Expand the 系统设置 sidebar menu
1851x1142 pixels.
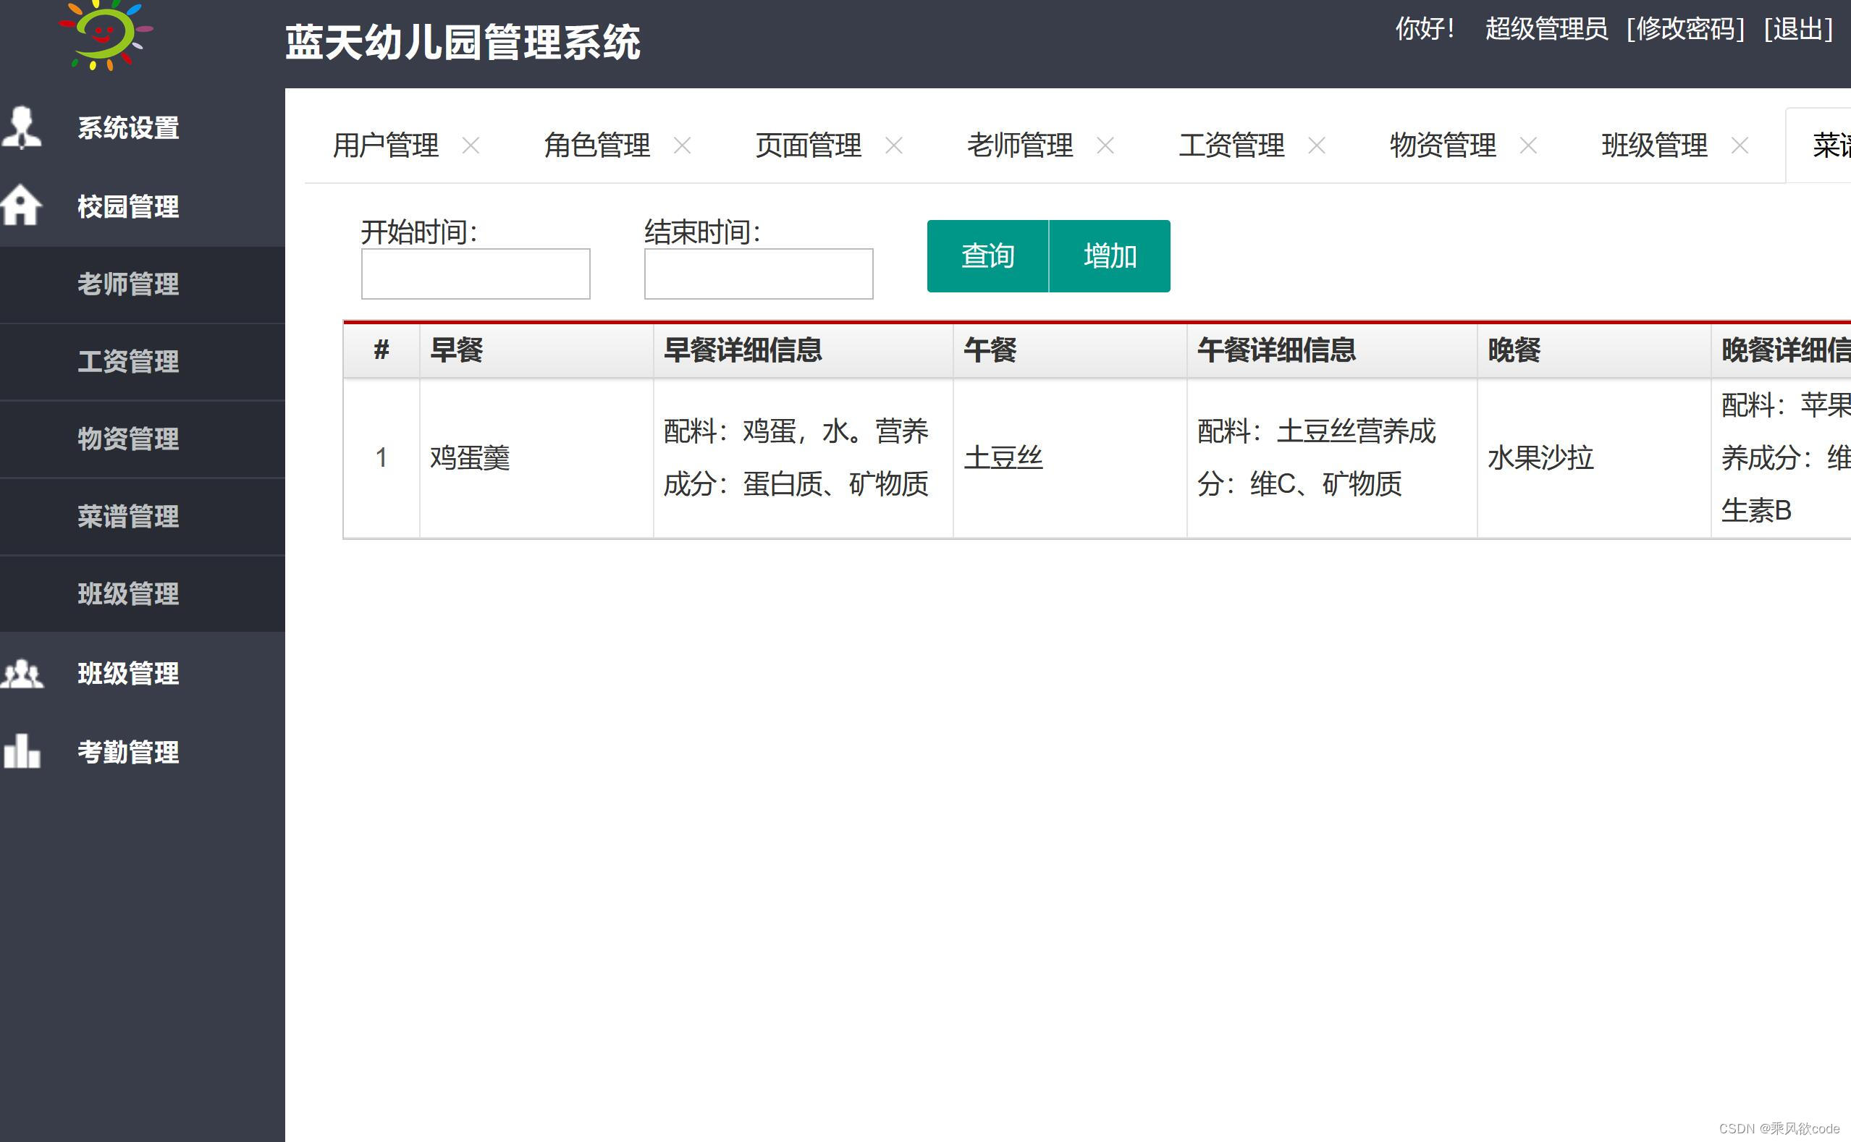click(x=128, y=127)
